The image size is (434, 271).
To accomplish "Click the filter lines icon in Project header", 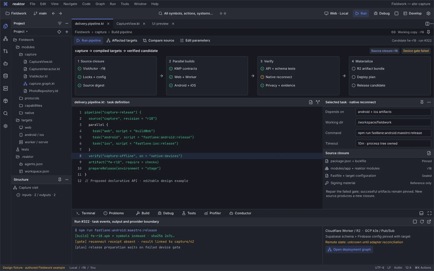I will [60, 24].
